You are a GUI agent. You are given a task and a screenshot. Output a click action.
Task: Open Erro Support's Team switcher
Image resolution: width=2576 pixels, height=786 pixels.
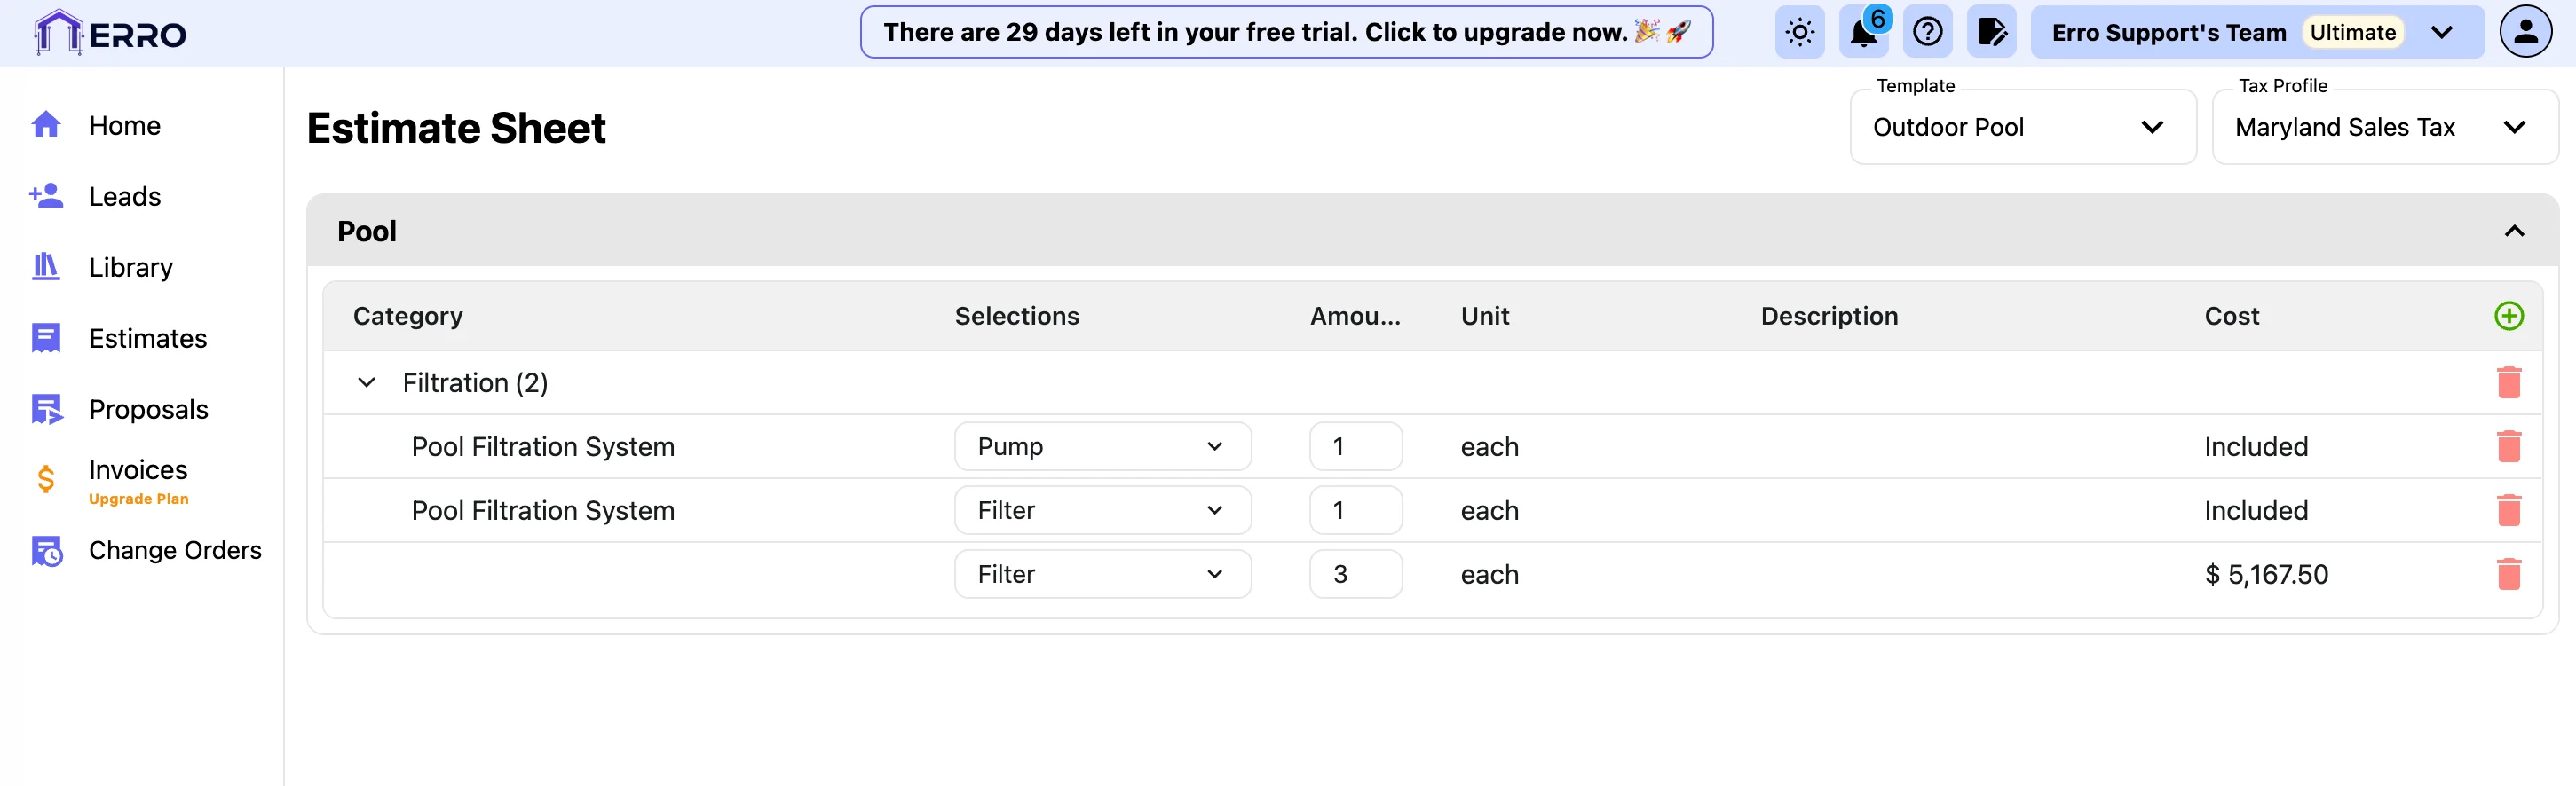coord(2256,33)
